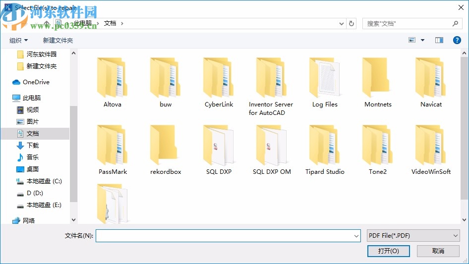Select the PassMark folder
This screenshot has width=469, height=264.
113,150
